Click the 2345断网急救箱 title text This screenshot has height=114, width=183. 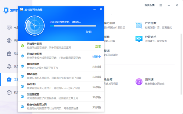pyautogui.click(x=33, y=9)
